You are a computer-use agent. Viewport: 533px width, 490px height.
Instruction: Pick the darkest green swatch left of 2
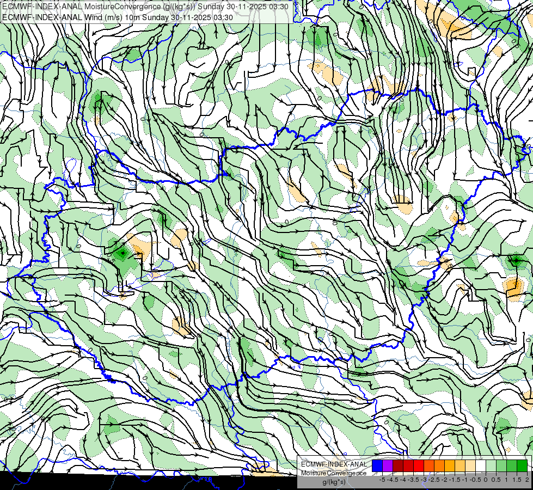coord(522,466)
